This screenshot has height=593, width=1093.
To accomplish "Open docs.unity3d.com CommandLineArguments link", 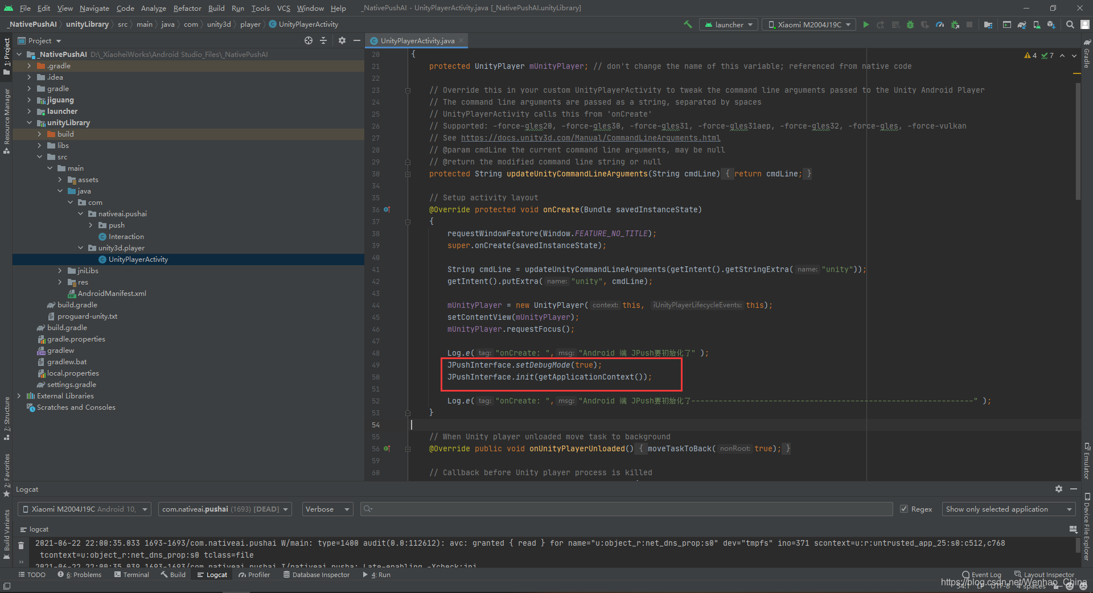I will 590,138.
